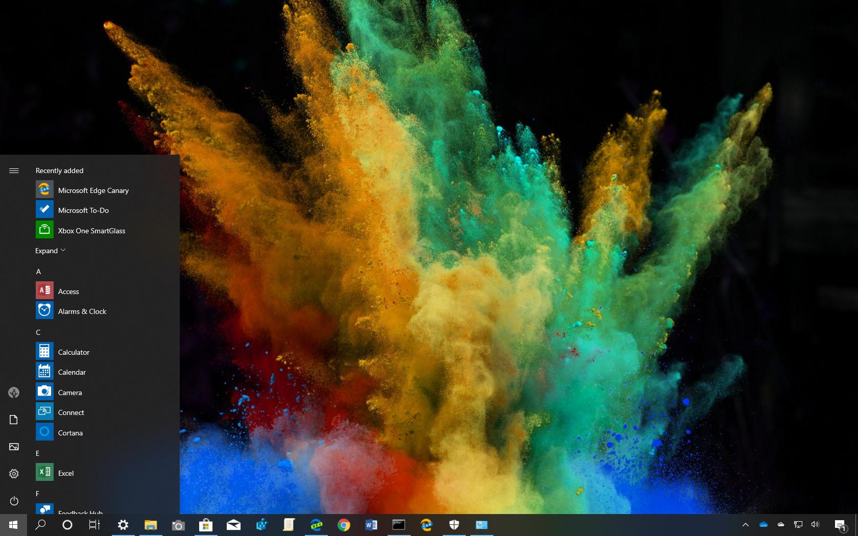
Task: Show hidden system tray icons
Action: pos(746,525)
